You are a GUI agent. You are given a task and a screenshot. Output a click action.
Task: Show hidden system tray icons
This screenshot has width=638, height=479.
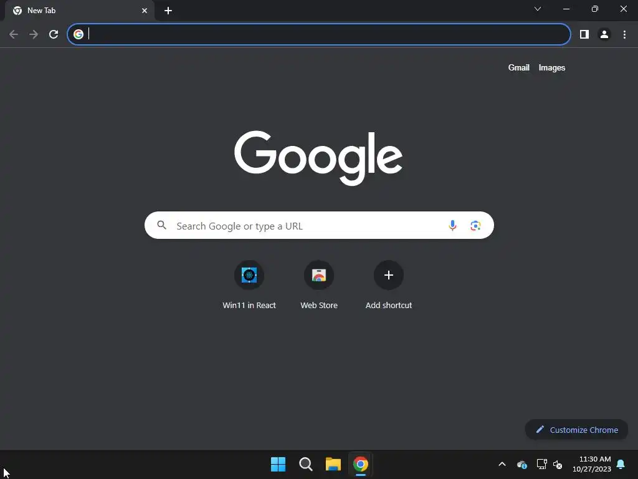[502, 464]
